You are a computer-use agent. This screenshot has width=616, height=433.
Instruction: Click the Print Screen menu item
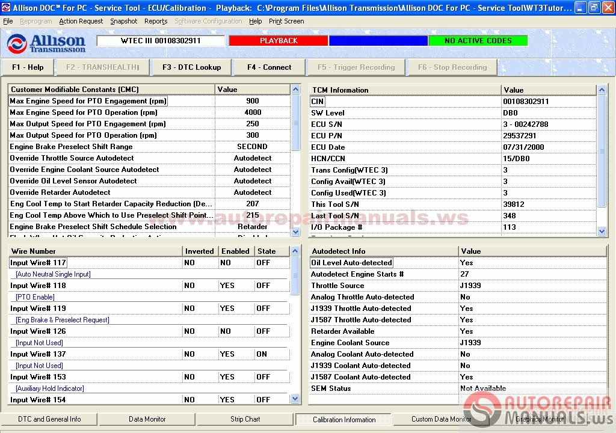pos(286,21)
